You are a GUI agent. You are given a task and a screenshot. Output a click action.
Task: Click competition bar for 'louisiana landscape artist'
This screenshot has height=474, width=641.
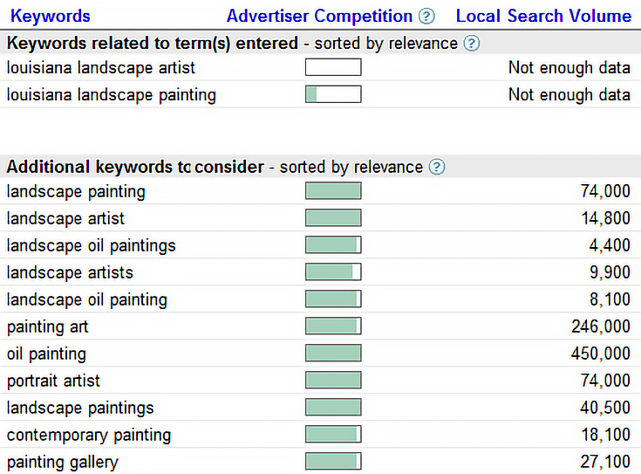tap(333, 67)
